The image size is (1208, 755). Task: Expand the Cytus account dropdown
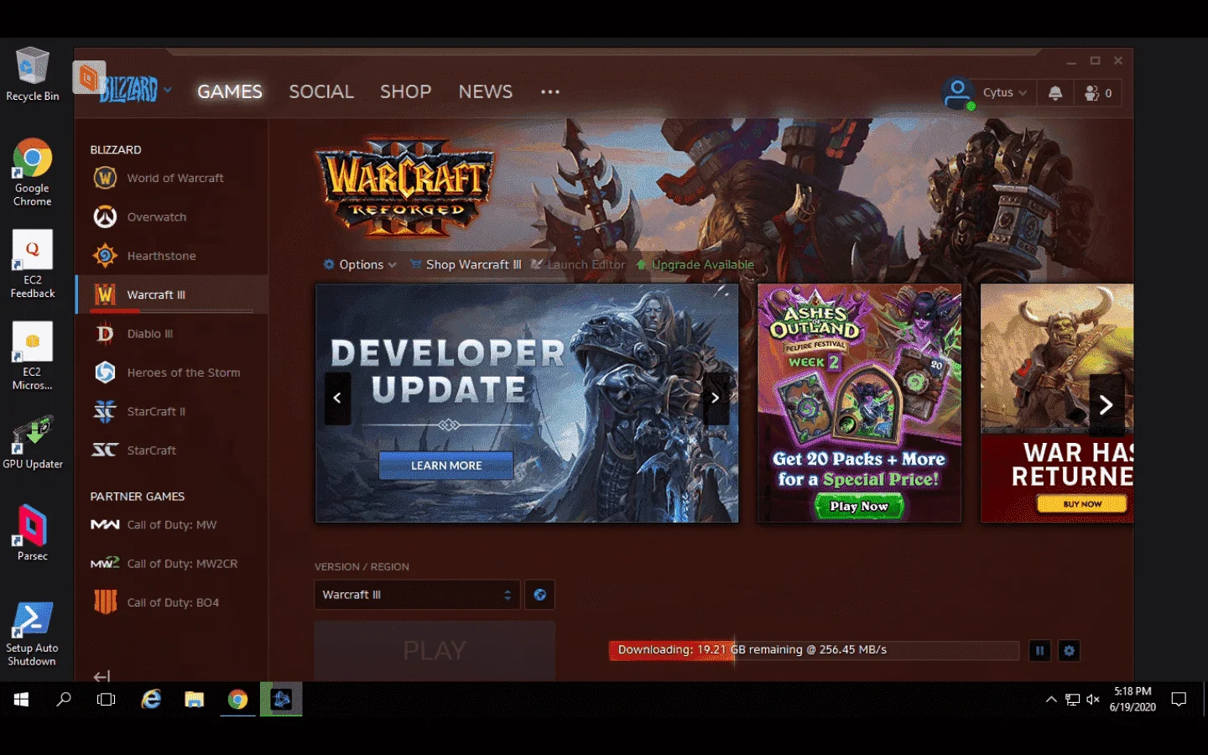[1005, 93]
